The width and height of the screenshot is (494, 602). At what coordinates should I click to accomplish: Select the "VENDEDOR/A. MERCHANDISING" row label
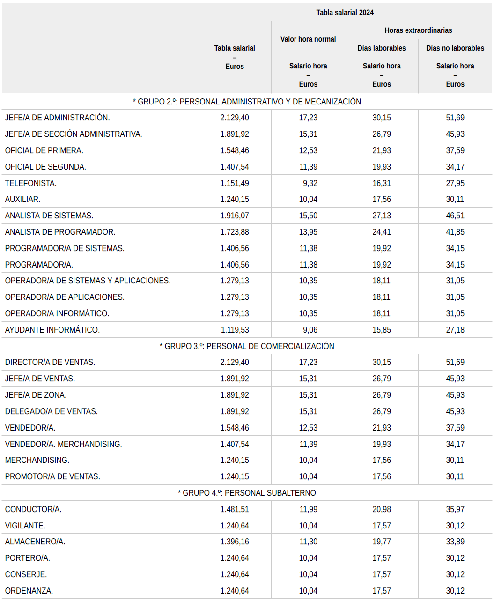coord(64,444)
